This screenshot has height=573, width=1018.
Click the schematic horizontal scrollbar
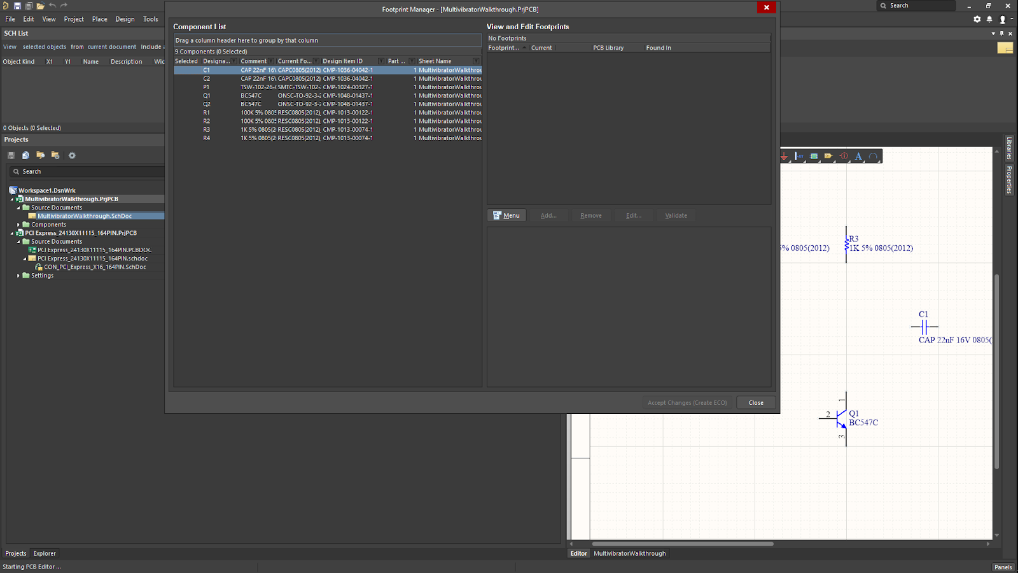coord(683,544)
